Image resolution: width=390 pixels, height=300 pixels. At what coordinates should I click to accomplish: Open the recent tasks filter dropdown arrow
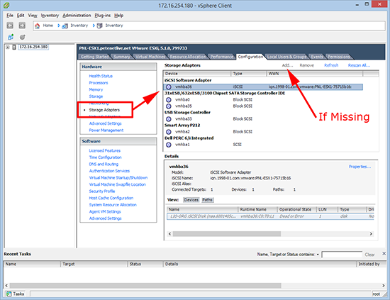coord(318,255)
